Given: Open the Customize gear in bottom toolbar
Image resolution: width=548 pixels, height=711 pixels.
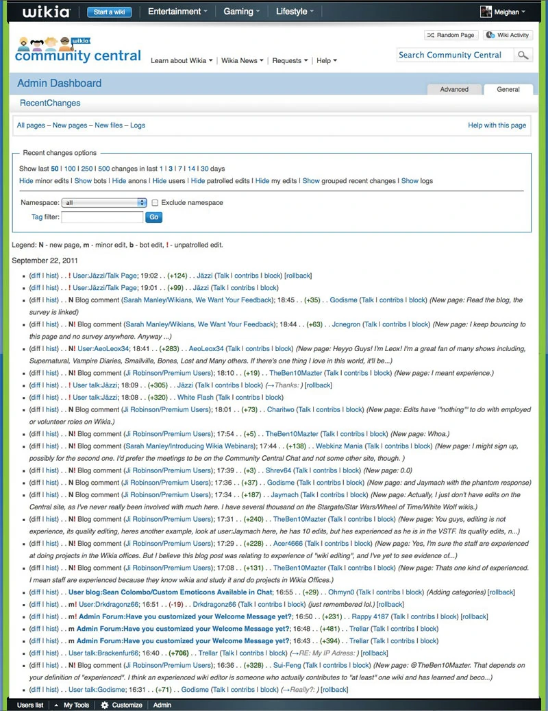Looking at the screenshot, I should [105, 705].
